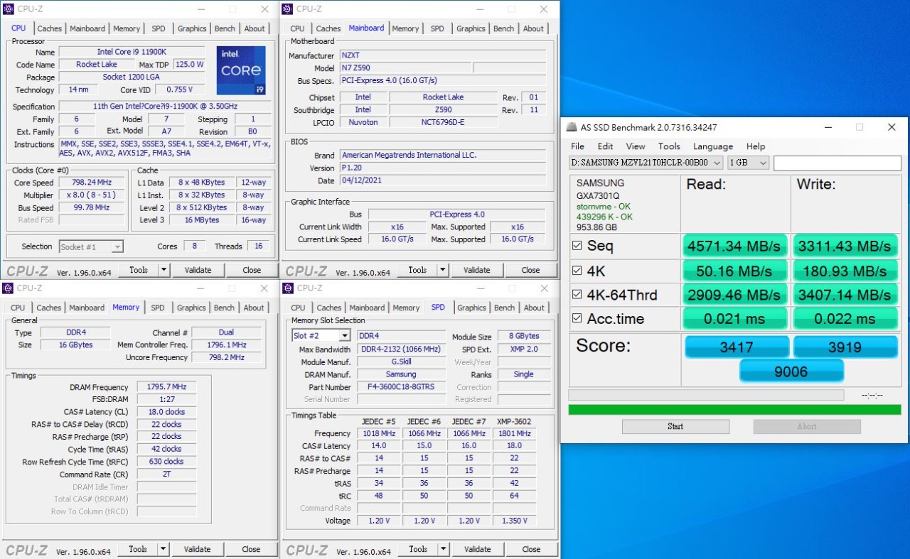Screen dimensions: 910x559
Task: Click Close button in SPD window
Action: 531,549
